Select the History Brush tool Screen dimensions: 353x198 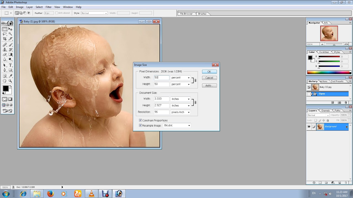10,50
